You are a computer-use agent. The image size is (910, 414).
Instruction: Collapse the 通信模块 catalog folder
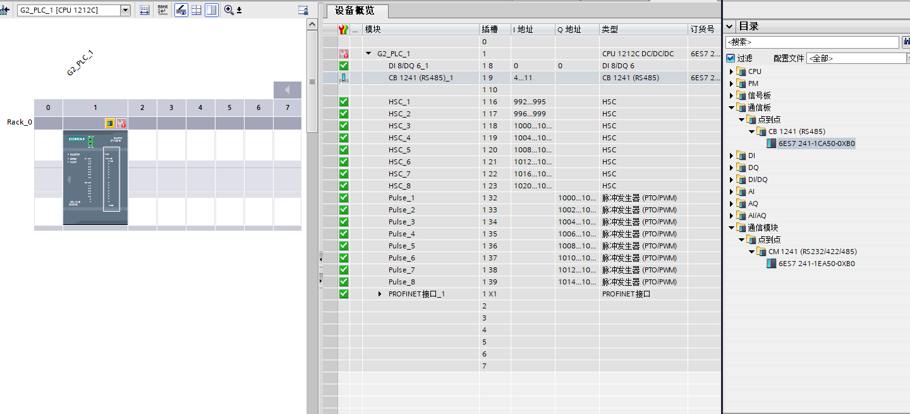click(732, 228)
